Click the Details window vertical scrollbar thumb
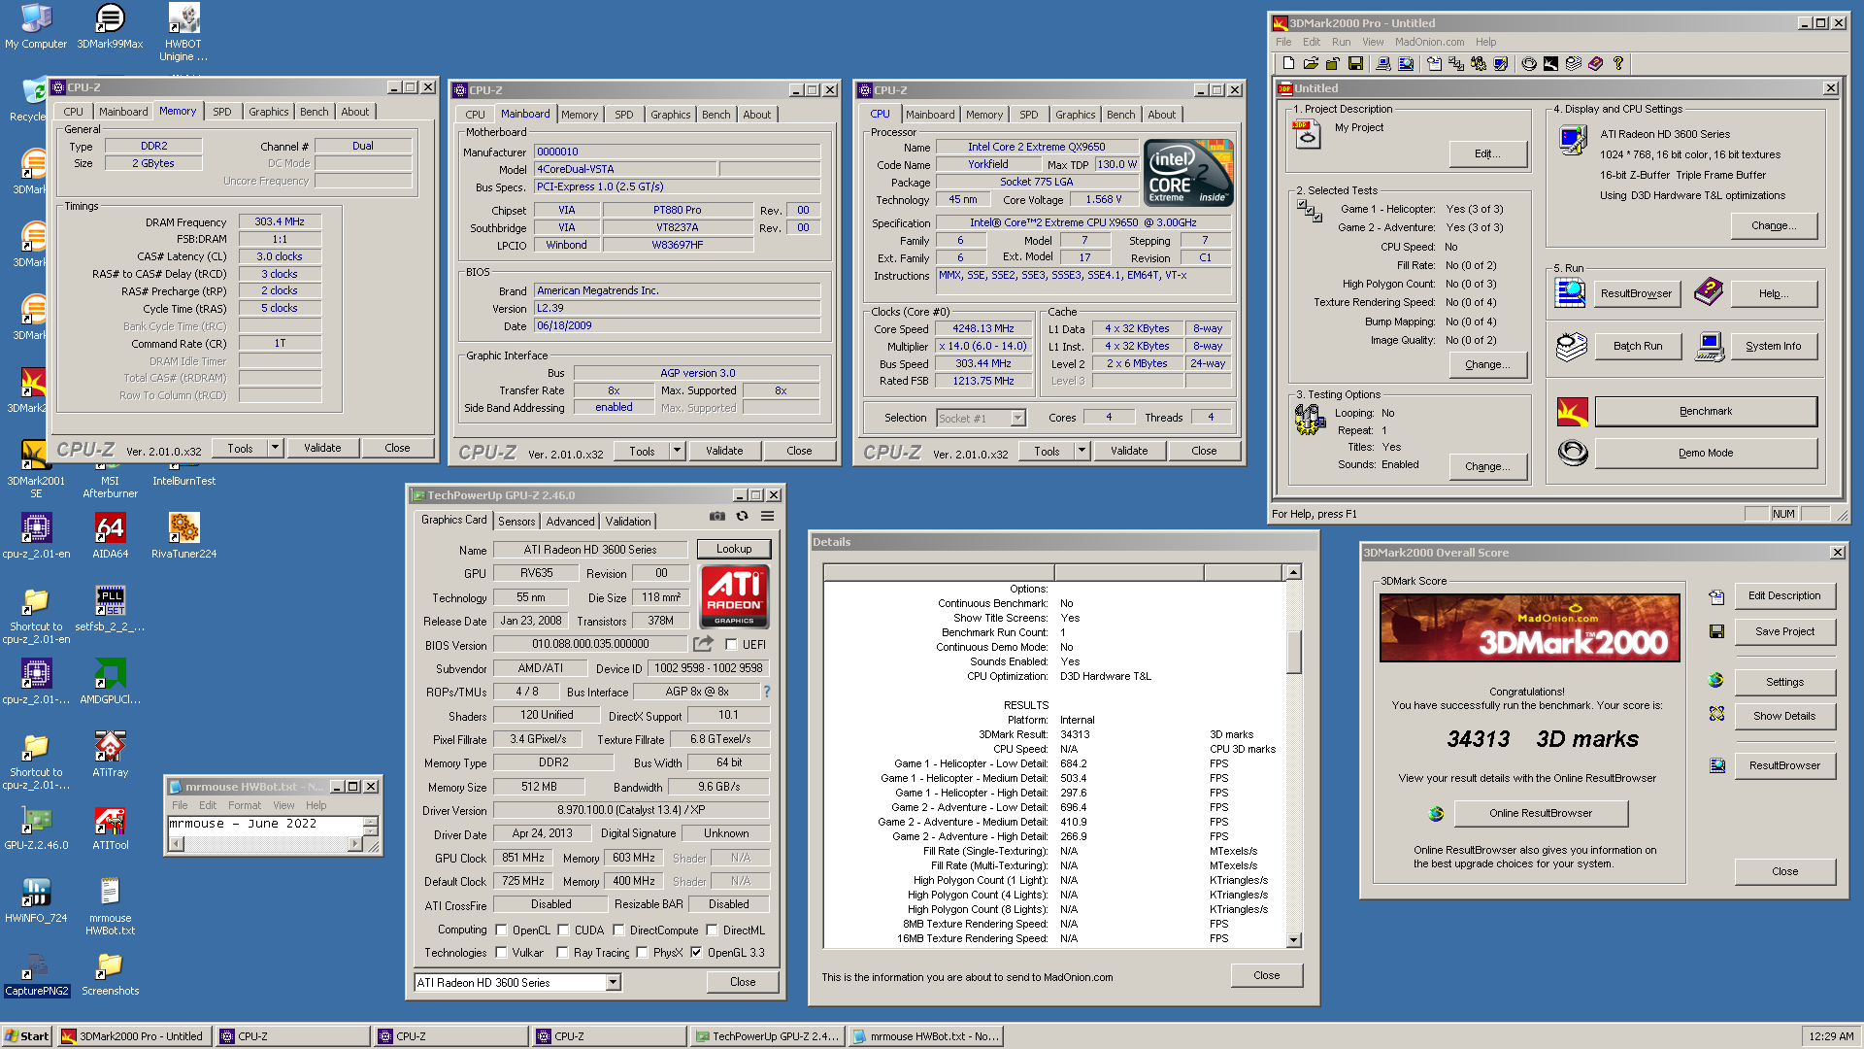 (1293, 652)
